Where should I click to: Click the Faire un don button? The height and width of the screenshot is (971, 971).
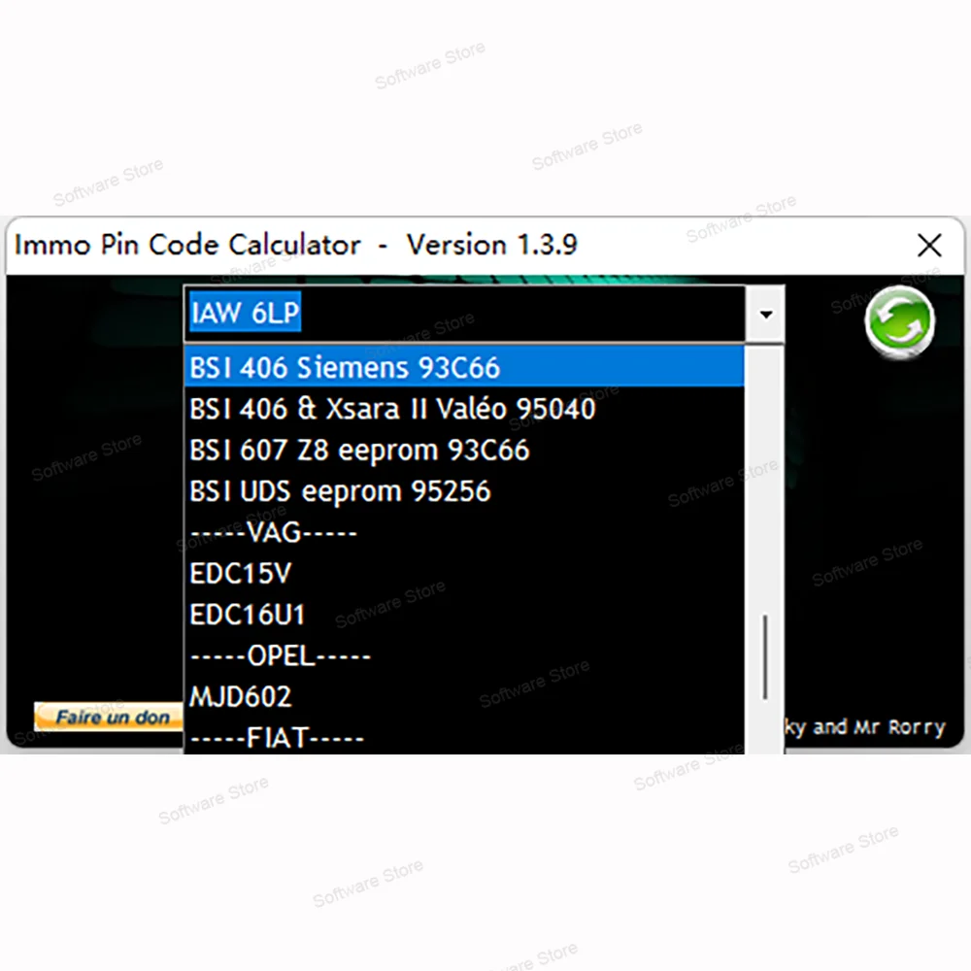click(109, 718)
